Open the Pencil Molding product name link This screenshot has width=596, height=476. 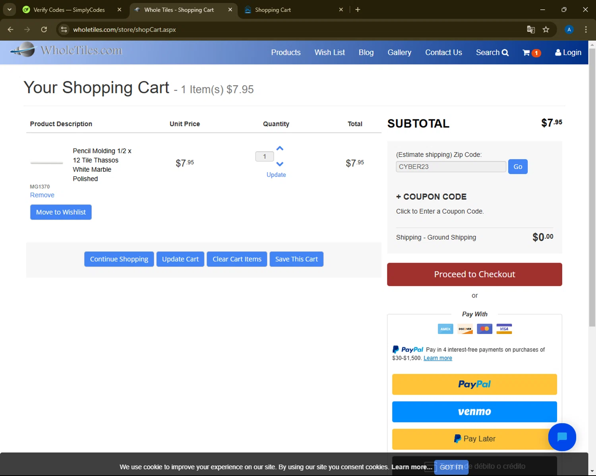[x=102, y=165]
